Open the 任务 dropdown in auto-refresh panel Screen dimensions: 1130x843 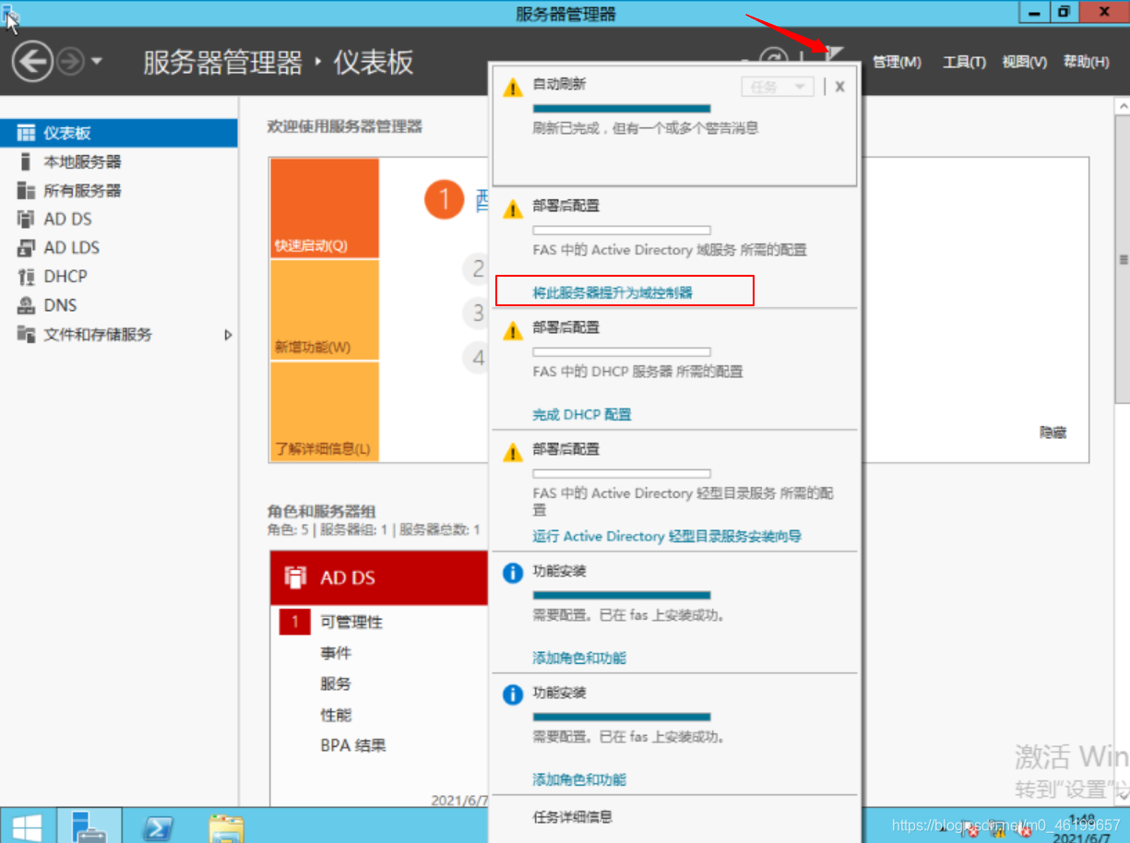pos(777,86)
